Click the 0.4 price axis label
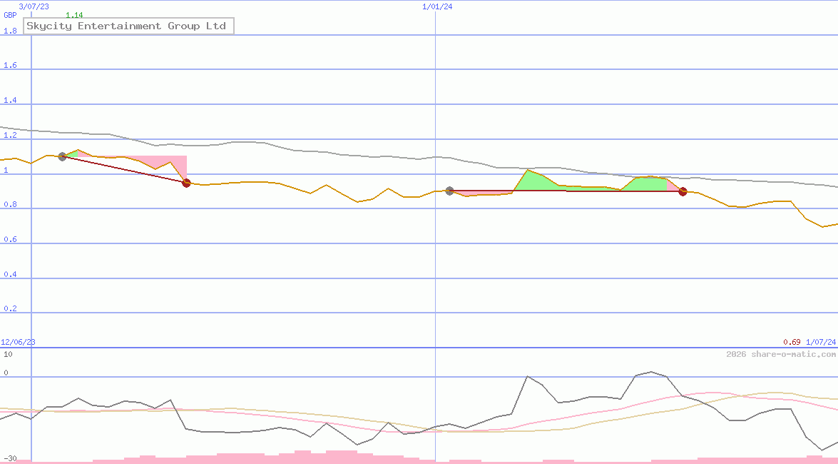 10,274
